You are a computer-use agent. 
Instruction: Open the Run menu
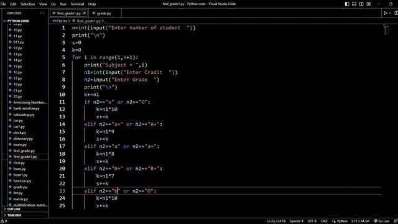[x=63, y=4]
